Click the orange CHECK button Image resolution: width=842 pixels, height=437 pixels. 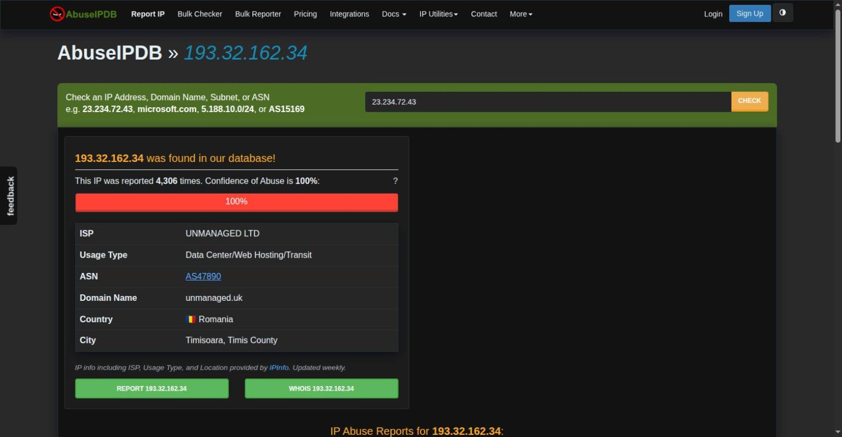point(749,101)
